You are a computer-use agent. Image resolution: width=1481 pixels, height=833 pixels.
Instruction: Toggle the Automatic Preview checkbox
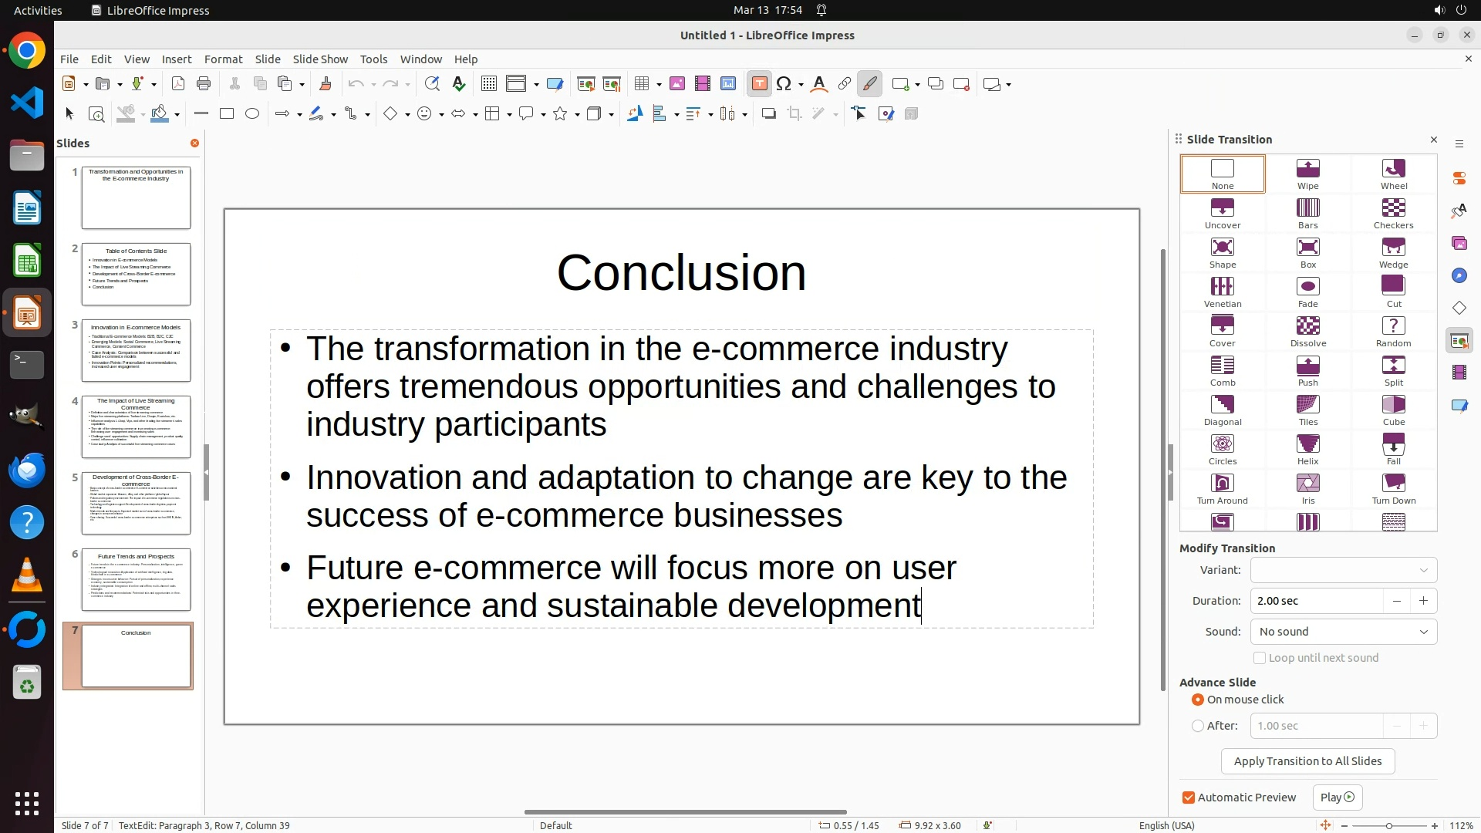point(1189,798)
